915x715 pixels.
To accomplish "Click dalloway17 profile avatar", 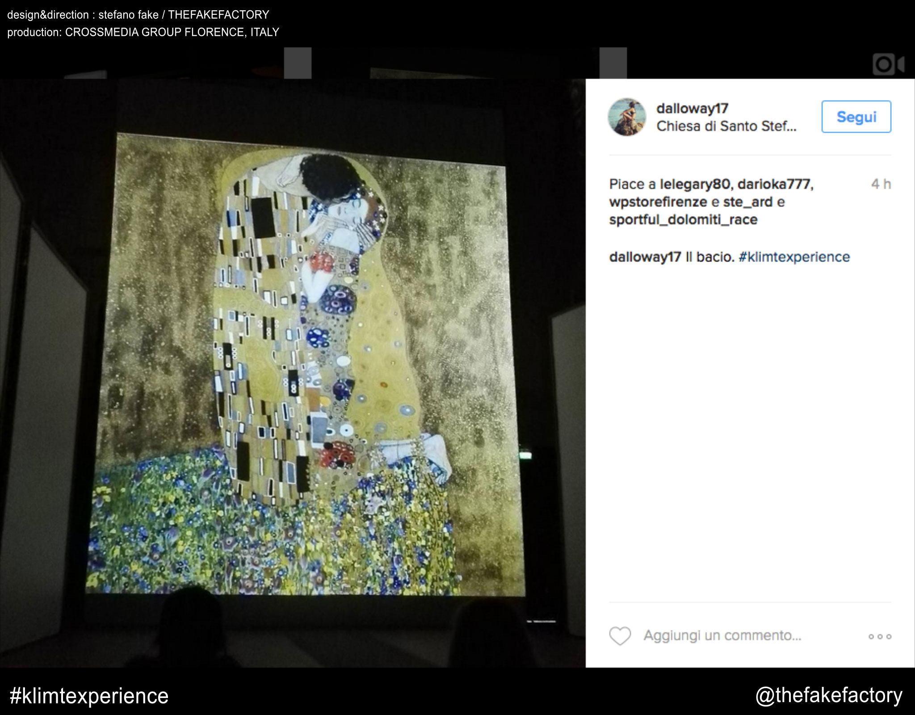I will (x=626, y=117).
